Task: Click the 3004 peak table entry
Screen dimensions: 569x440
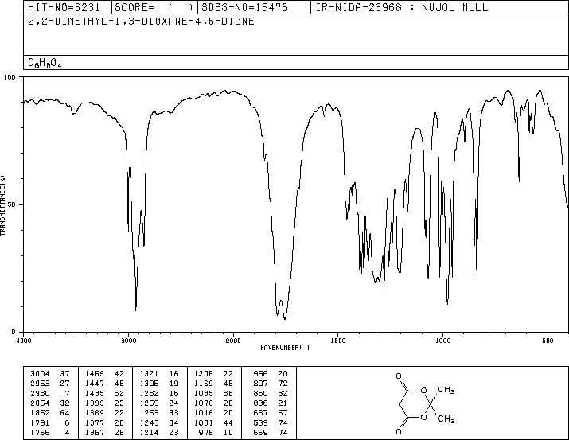Action: point(50,373)
